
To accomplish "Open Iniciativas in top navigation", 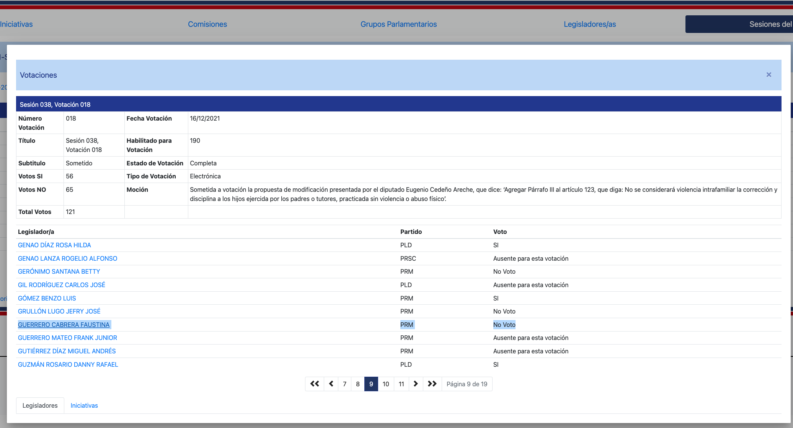I will 16,24.
